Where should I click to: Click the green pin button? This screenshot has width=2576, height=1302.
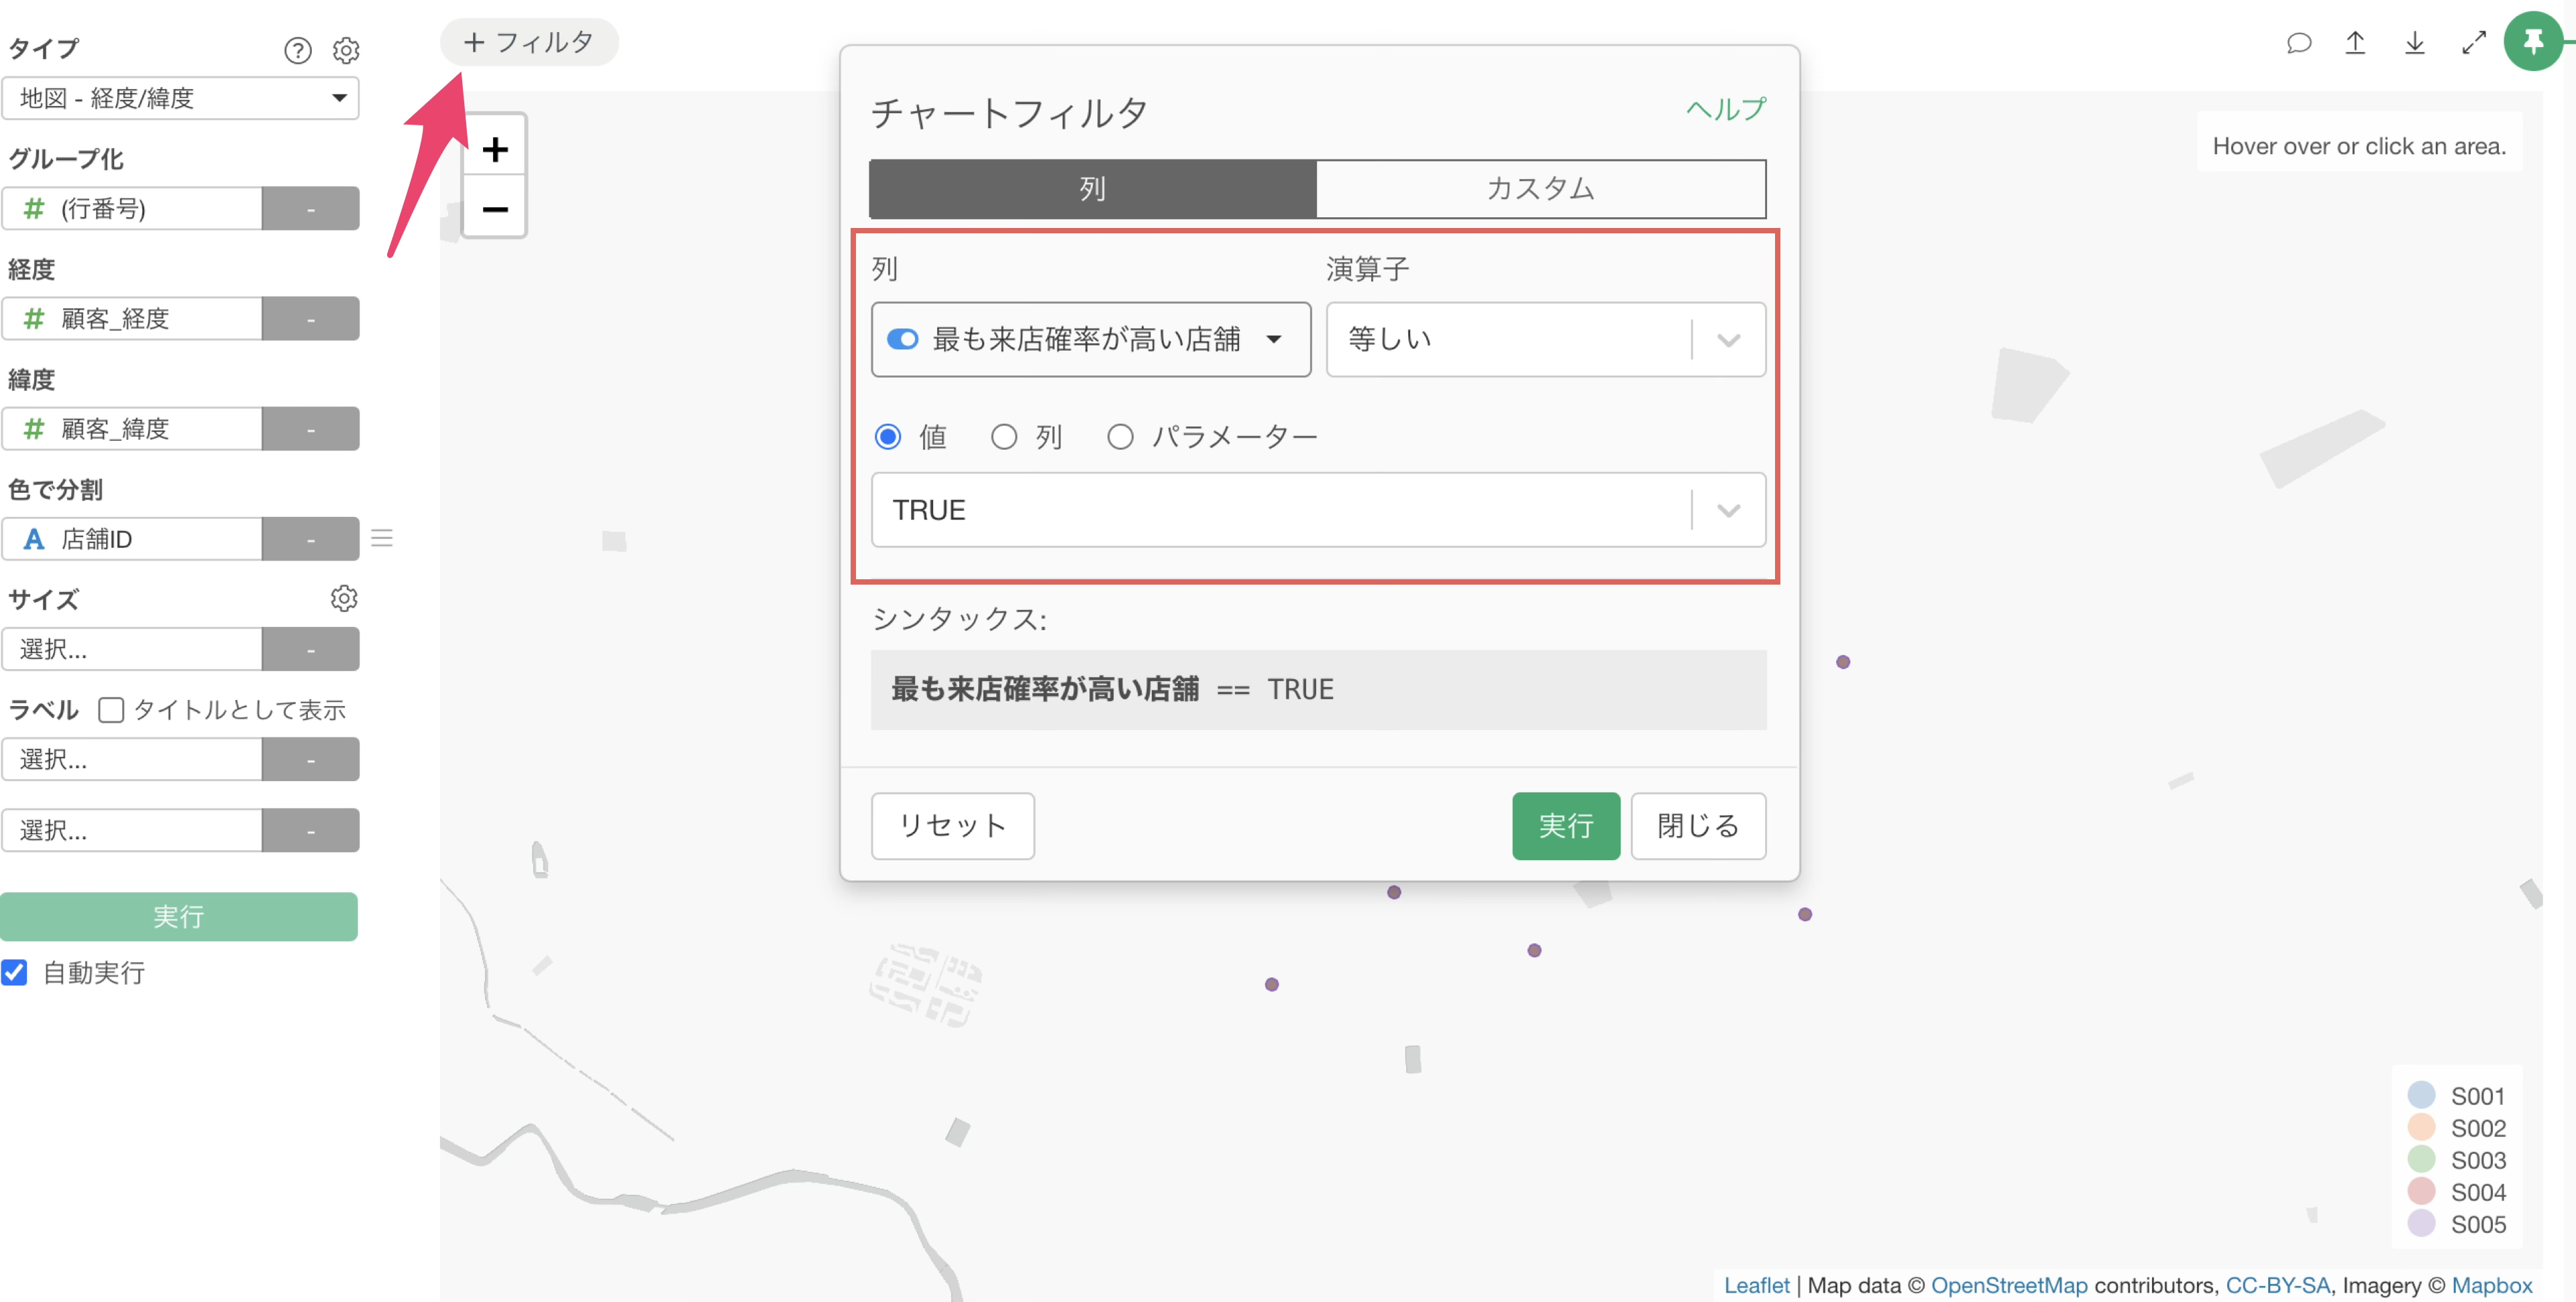click(2532, 42)
